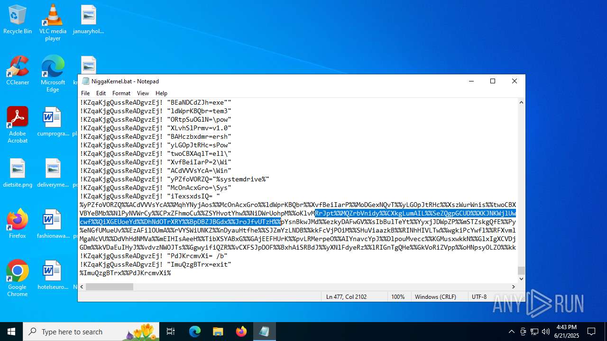Viewport: 607px width, 341px height.
Task: Open network status tray icon
Action: 534,332
